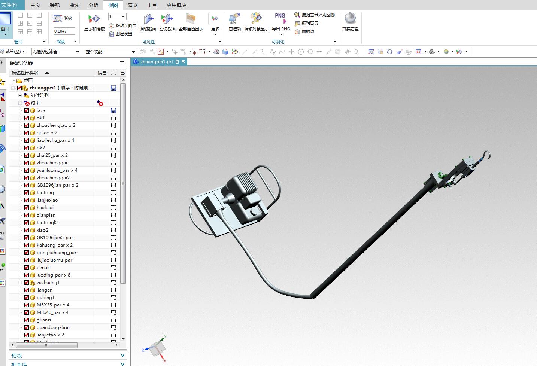Click the Zoom tool icon

(x=58, y=18)
